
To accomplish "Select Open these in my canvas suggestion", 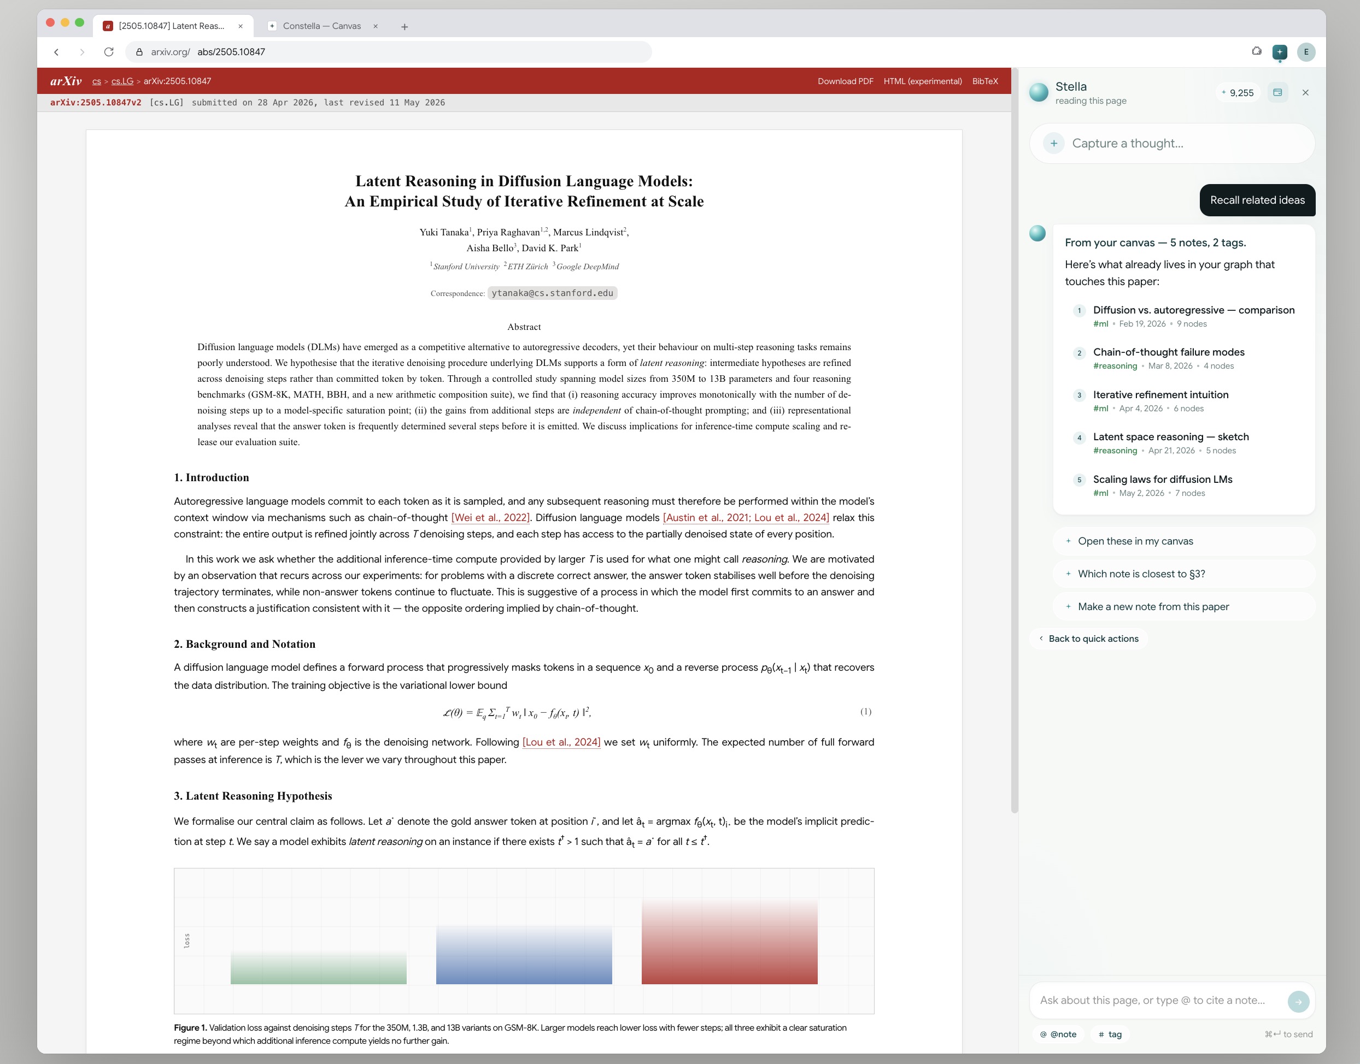I will (1183, 541).
